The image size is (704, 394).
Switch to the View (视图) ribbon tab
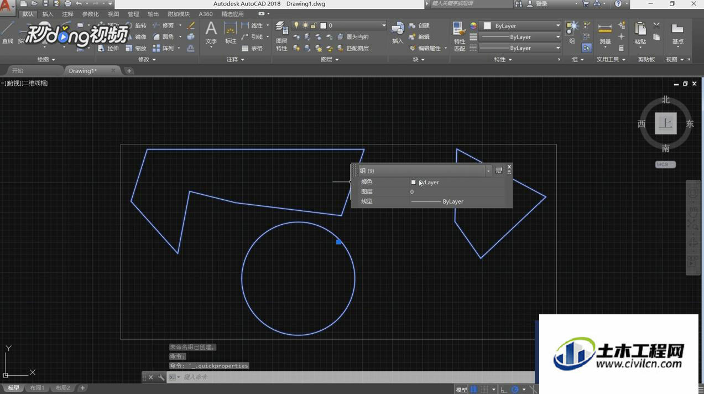pyautogui.click(x=113, y=14)
